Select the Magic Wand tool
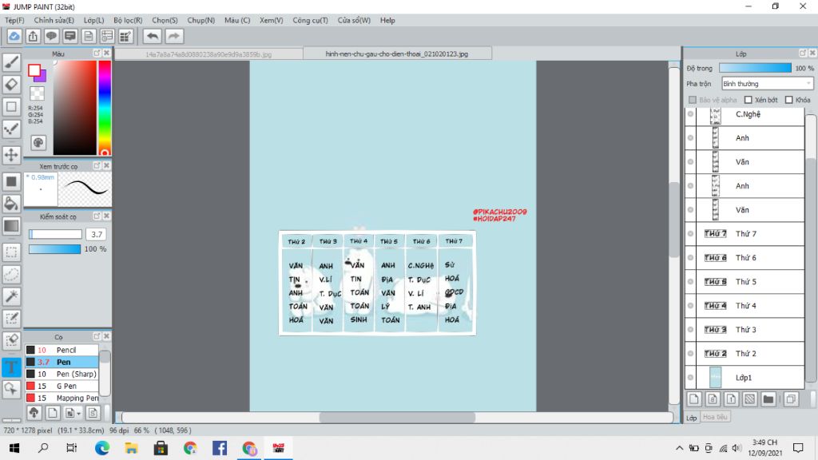The image size is (818, 460). click(x=11, y=296)
